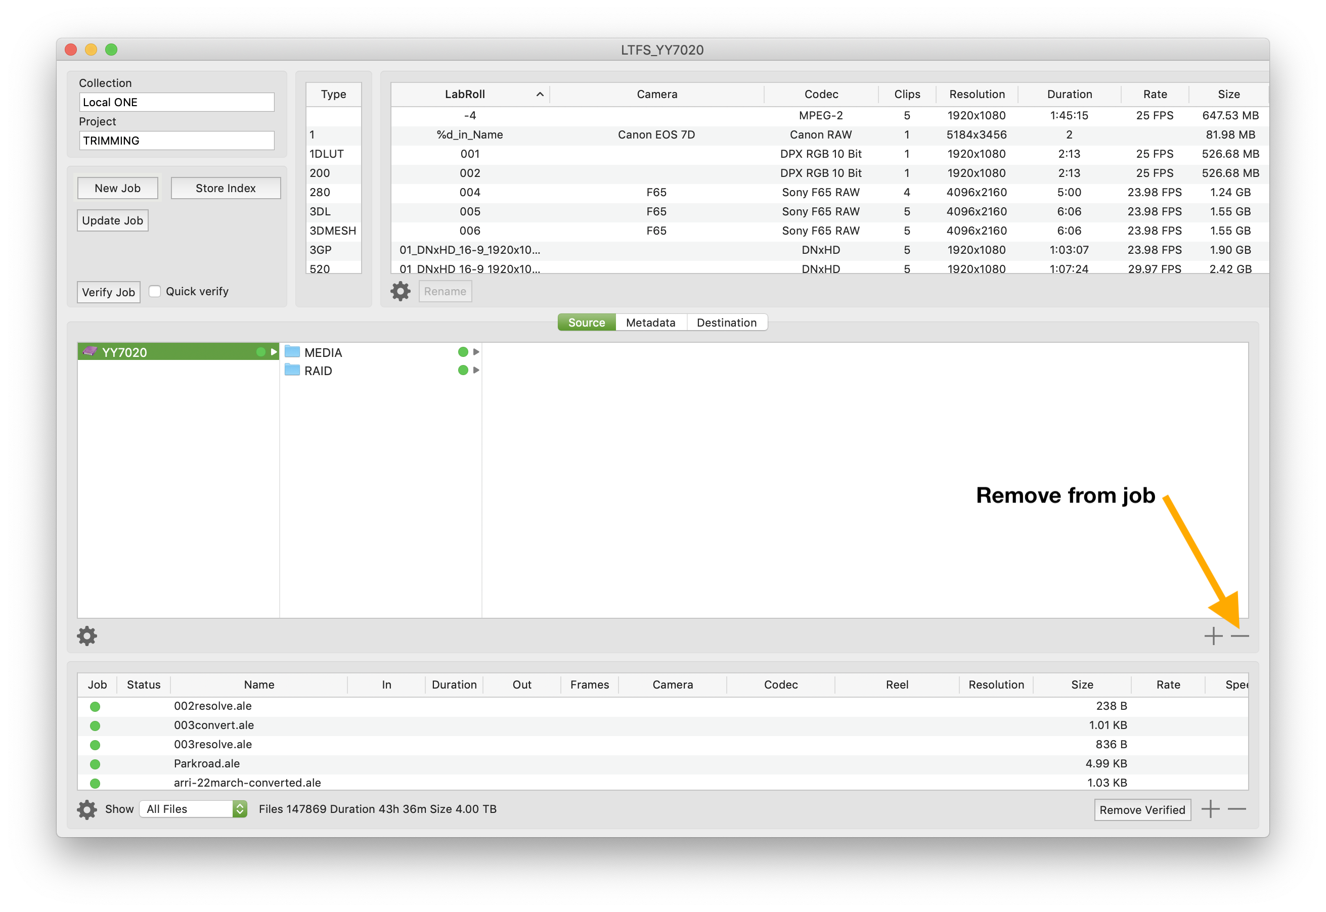This screenshot has width=1326, height=912.
Task: Click green status dot on MEDIA row
Action: coord(463,352)
